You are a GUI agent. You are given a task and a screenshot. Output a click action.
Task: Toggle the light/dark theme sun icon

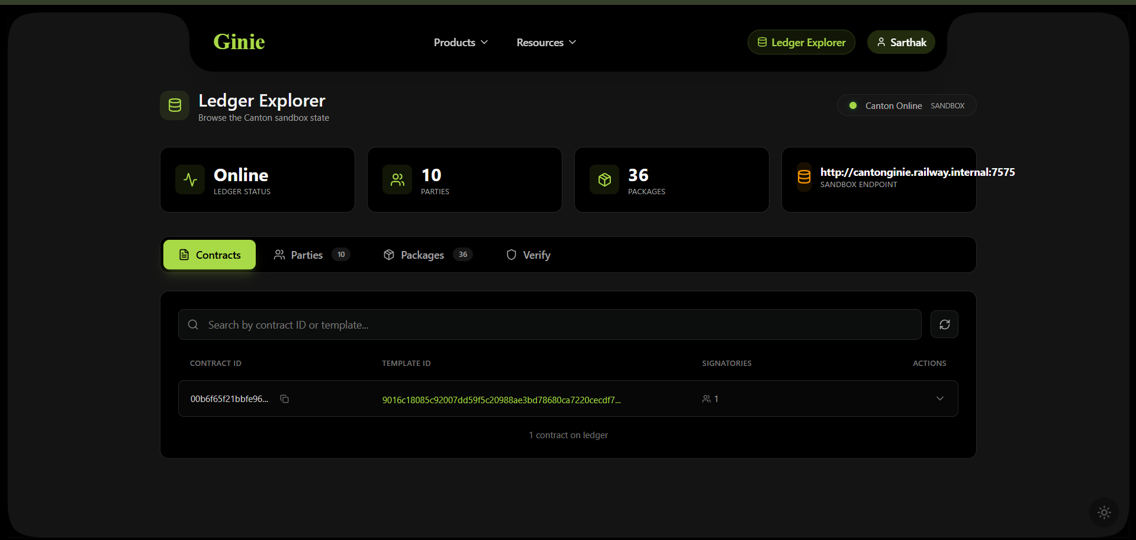point(1104,512)
